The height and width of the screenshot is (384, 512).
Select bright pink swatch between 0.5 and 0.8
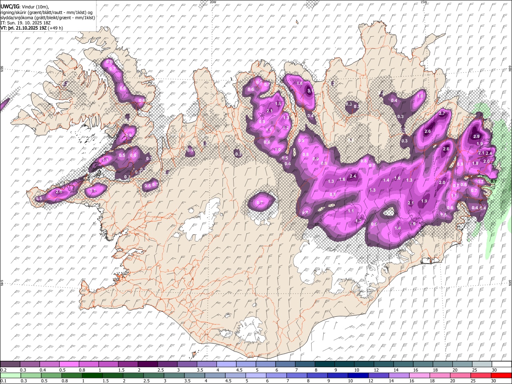coord(69,364)
